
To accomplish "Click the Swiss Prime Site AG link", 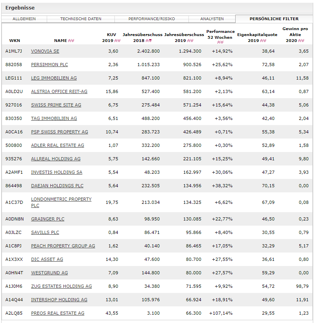I will click(56, 105).
